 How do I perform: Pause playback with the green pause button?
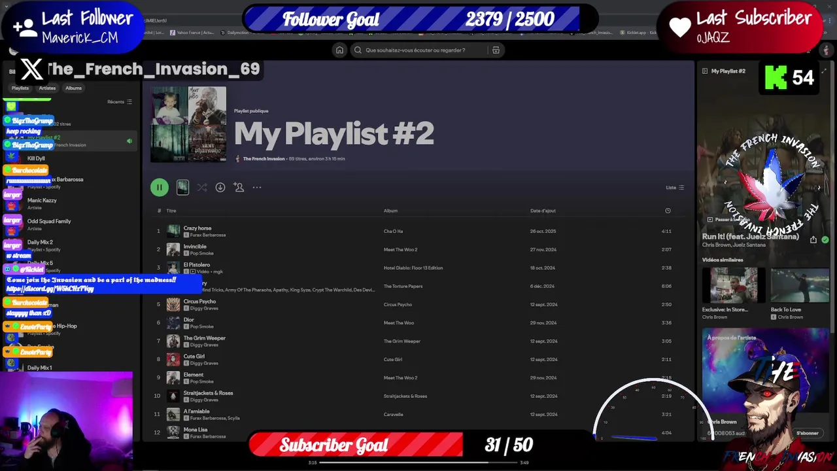coord(159,187)
